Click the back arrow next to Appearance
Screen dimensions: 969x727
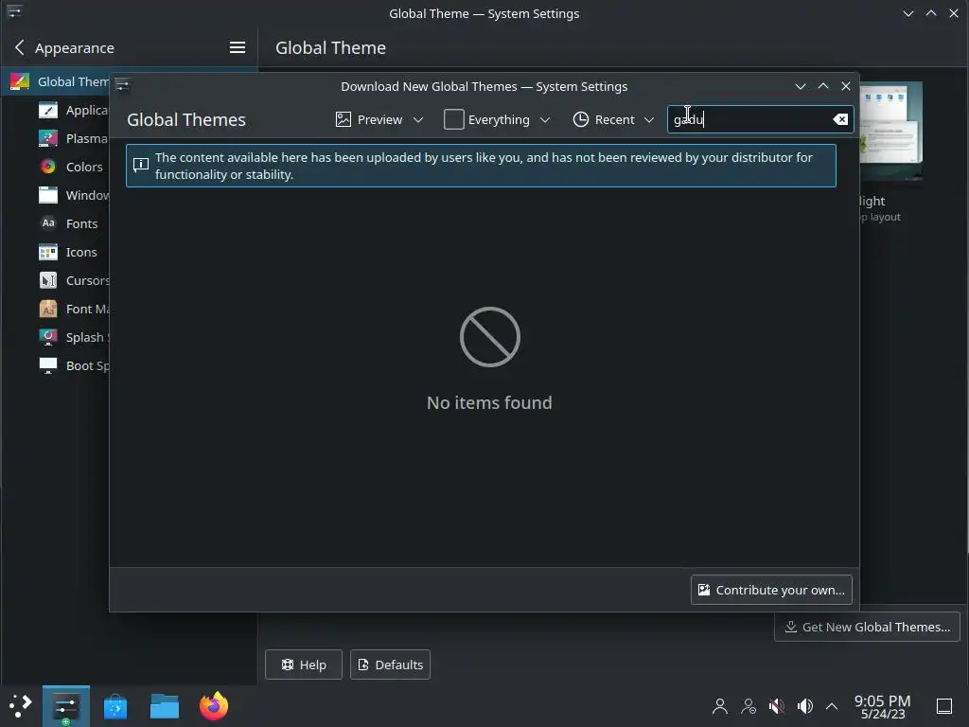(x=20, y=47)
